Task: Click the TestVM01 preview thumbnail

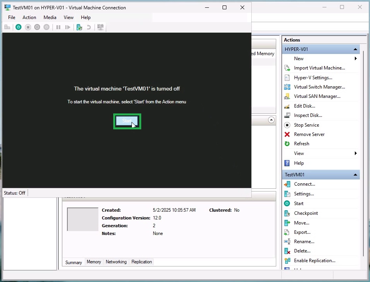Action: (x=82, y=219)
